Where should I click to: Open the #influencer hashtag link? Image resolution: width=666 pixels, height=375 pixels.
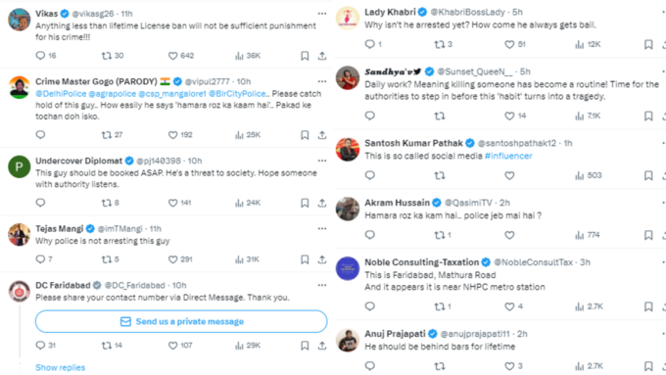(508, 156)
